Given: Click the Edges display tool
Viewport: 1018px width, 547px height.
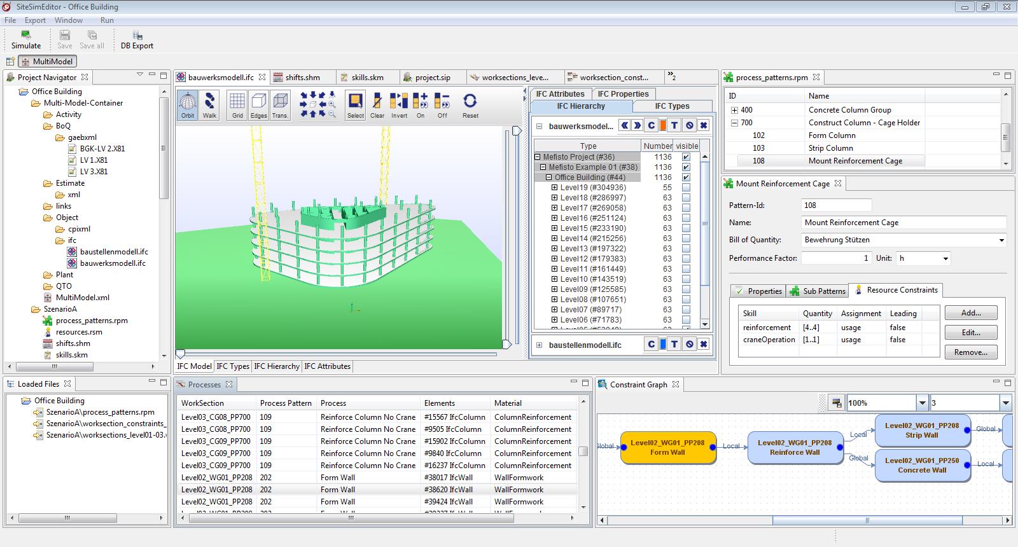Looking at the screenshot, I should (x=259, y=105).
